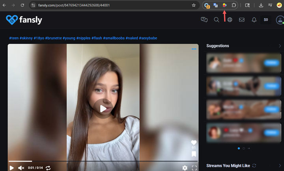View site information icon in address bar
Image resolution: width=284 pixels, height=171 pixels.
coord(33,5)
